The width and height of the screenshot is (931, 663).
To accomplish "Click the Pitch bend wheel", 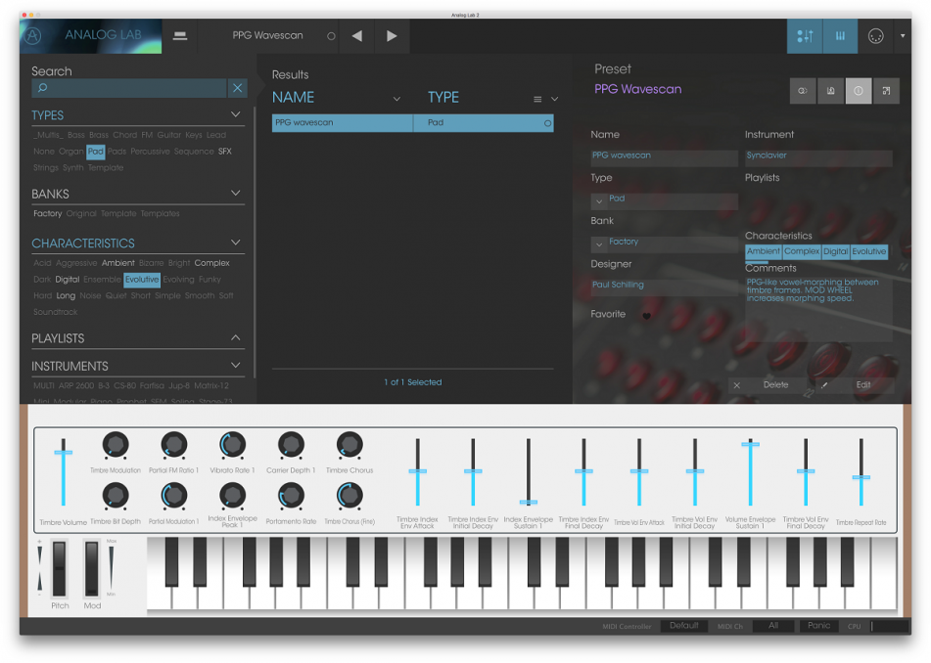I will tap(60, 568).
